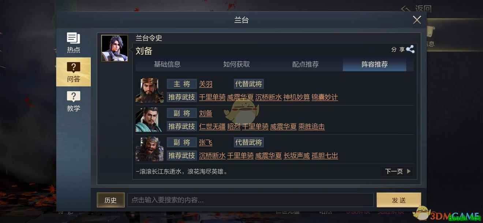Open the 教学 tutorial sidebar icon
The image size is (483, 223).
click(x=73, y=101)
